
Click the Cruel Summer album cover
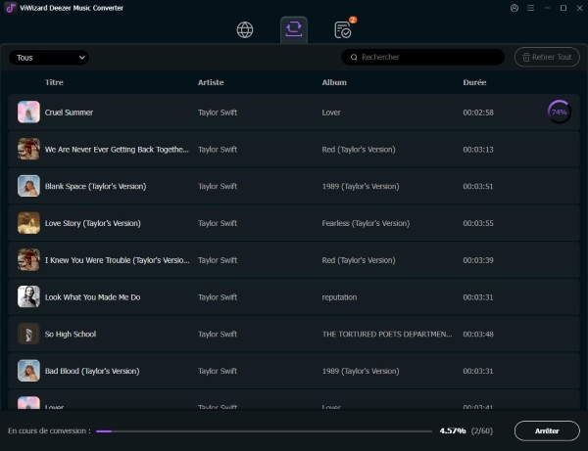(x=28, y=112)
